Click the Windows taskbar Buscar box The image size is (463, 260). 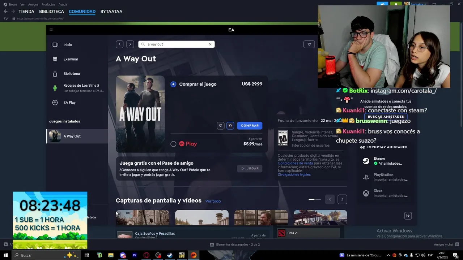click(x=46, y=255)
